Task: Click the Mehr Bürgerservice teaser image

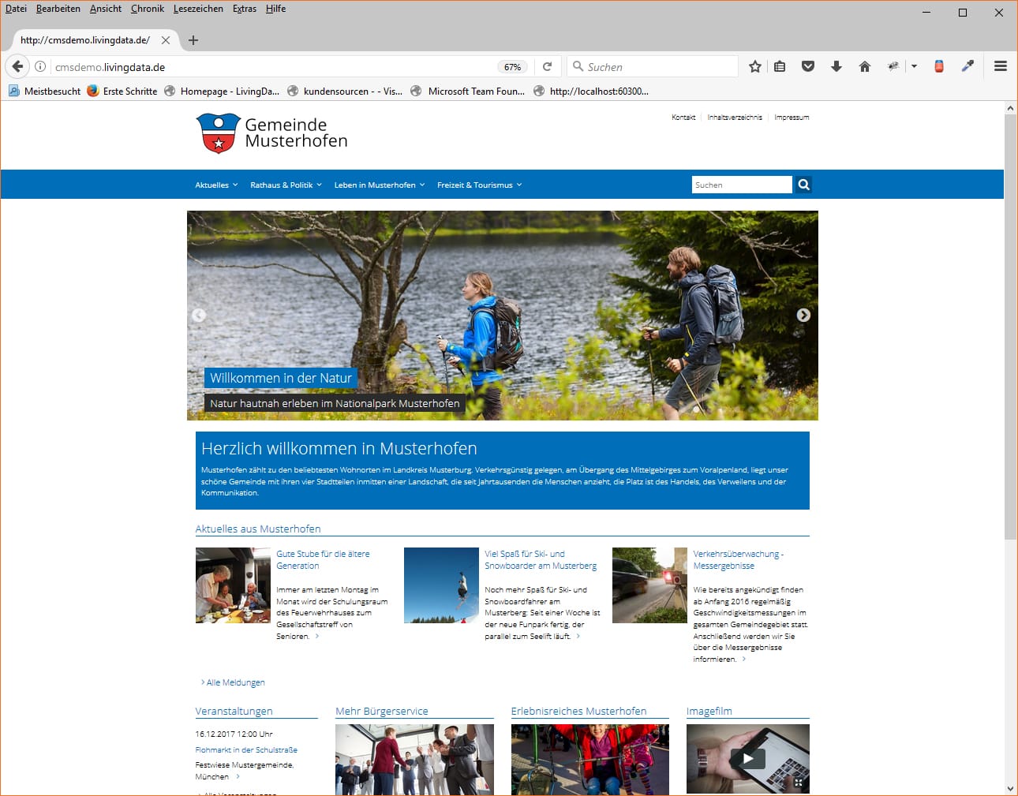Action: coord(414,759)
